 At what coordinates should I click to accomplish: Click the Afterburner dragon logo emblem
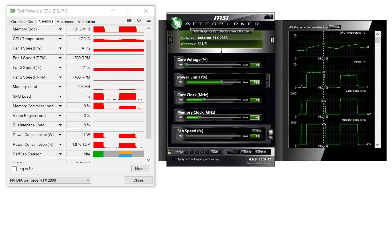pos(176,23)
